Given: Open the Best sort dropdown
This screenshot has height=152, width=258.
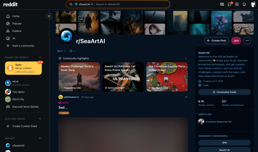Looking at the screenshot, I should (61, 51).
